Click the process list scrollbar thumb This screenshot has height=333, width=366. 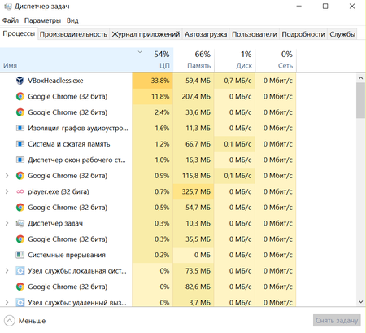pos(360,101)
